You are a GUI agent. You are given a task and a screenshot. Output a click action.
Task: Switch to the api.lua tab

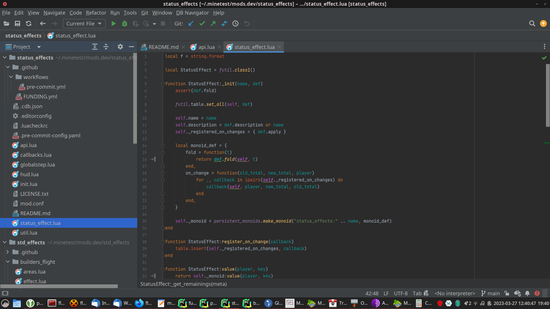click(x=206, y=47)
